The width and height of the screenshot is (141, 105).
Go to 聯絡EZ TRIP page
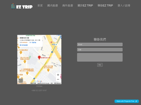click(x=105, y=5)
